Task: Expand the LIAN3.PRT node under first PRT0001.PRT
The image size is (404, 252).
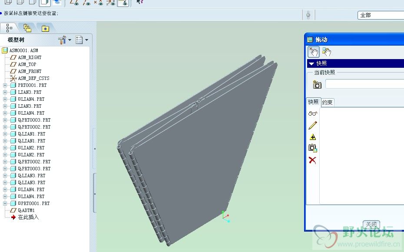Action: [5, 92]
